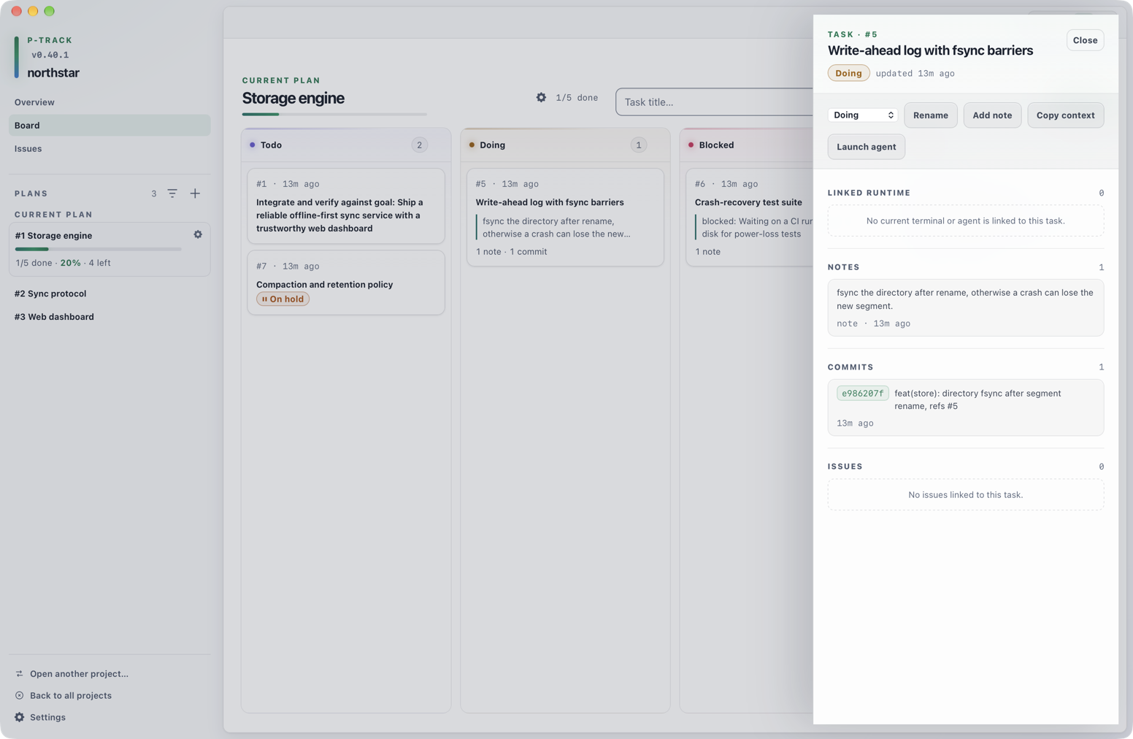Click the Launch agent button
The height and width of the screenshot is (739, 1133).
[x=866, y=147]
